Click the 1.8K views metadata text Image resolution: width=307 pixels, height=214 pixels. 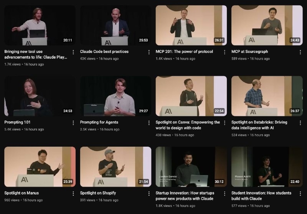(x=164, y=206)
